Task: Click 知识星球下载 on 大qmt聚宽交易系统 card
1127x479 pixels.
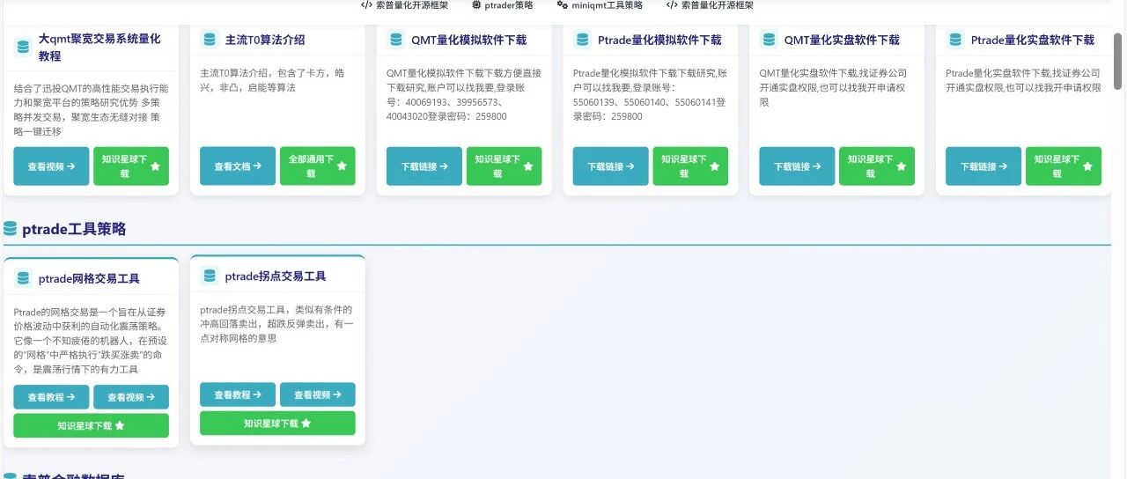Action: 130,166
